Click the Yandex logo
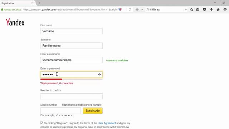 pos(15,22)
